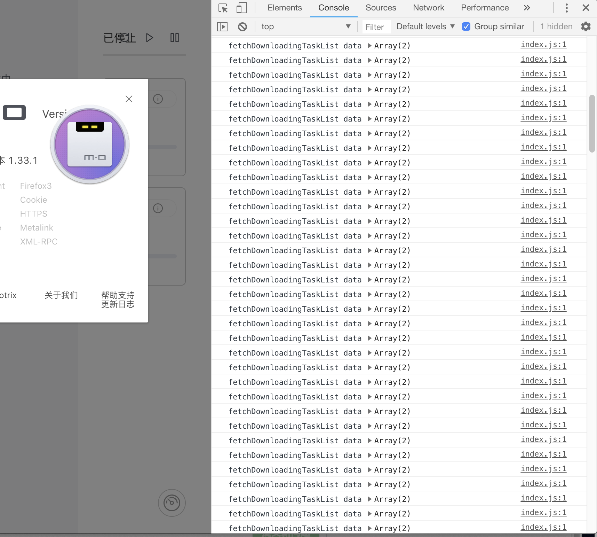597x537 pixels.
Task: Switch to the Console tab
Action: pos(334,8)
